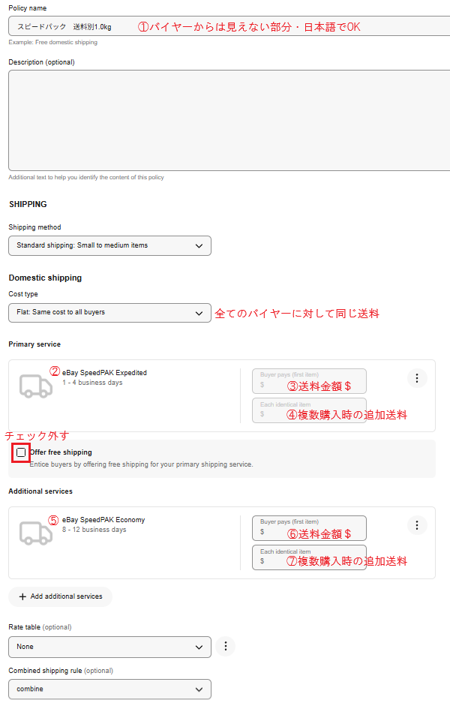
Task: Click Economy Each identical item field
Action: click(309, 557)
